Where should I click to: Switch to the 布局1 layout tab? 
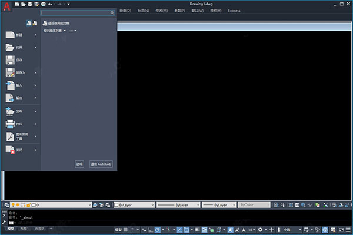coord(25,229)
